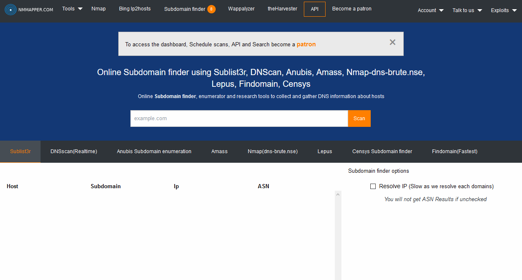Switch to the Amass tab
Viewport: 522px width, 280px height.
click(x=219, y=151)
